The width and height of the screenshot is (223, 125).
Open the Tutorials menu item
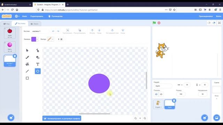pos(55,16)
